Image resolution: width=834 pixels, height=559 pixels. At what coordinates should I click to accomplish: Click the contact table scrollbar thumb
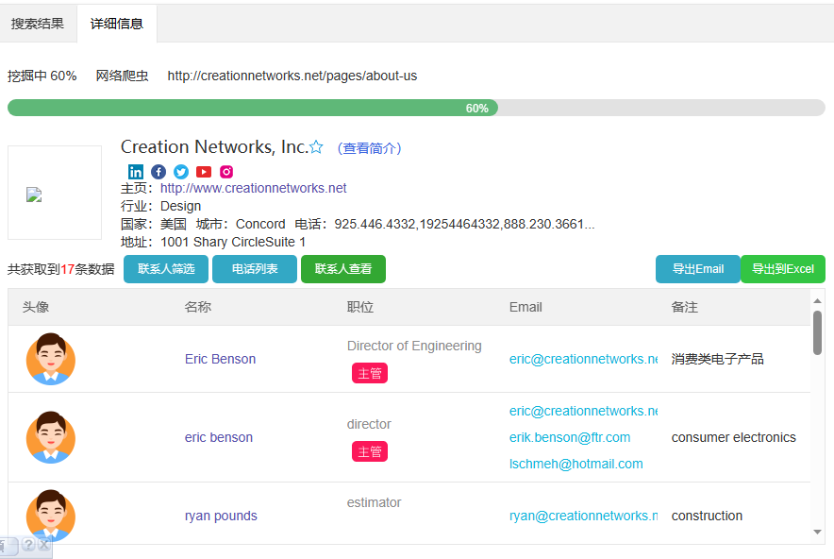[818, 332]
